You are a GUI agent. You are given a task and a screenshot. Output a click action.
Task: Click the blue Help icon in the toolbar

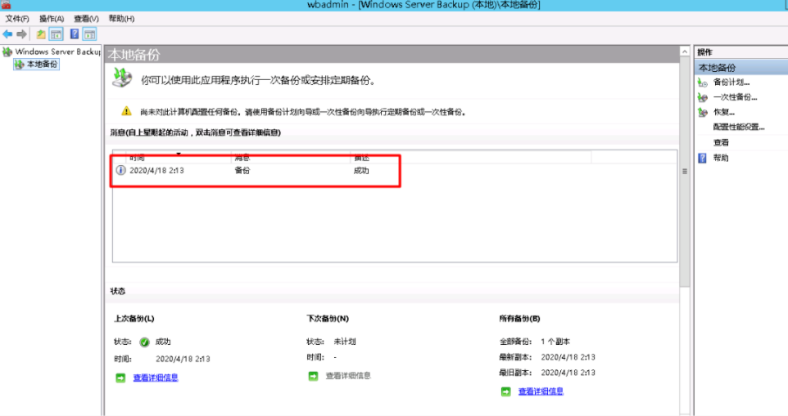click(x=75, y=34)
